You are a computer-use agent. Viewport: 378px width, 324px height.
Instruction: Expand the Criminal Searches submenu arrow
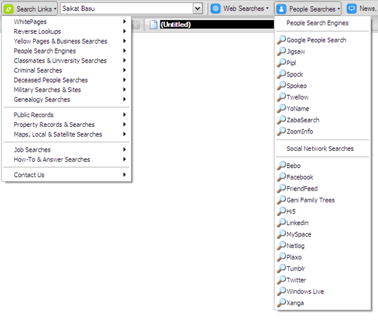[x=124, y=70]
